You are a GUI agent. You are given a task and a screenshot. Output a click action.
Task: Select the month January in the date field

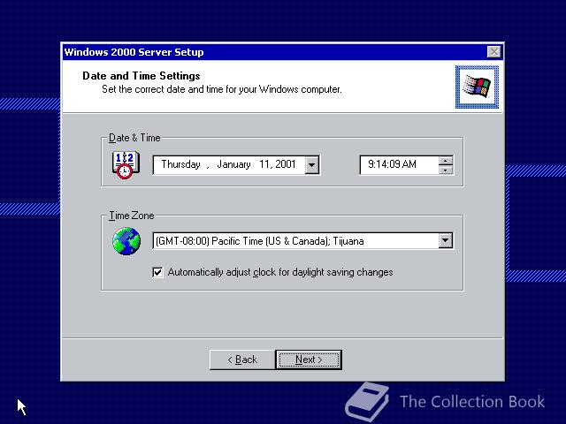click(233, 164)
